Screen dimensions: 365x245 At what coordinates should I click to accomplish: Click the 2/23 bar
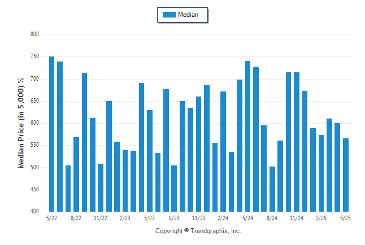point(125,181)
